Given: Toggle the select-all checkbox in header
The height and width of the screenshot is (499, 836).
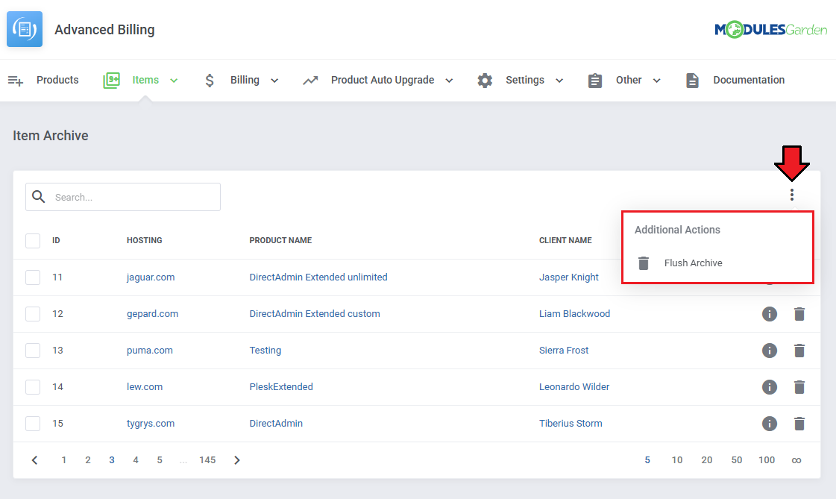Looking at the screenshot, I should pyautogui.click(x=33, y=240).
